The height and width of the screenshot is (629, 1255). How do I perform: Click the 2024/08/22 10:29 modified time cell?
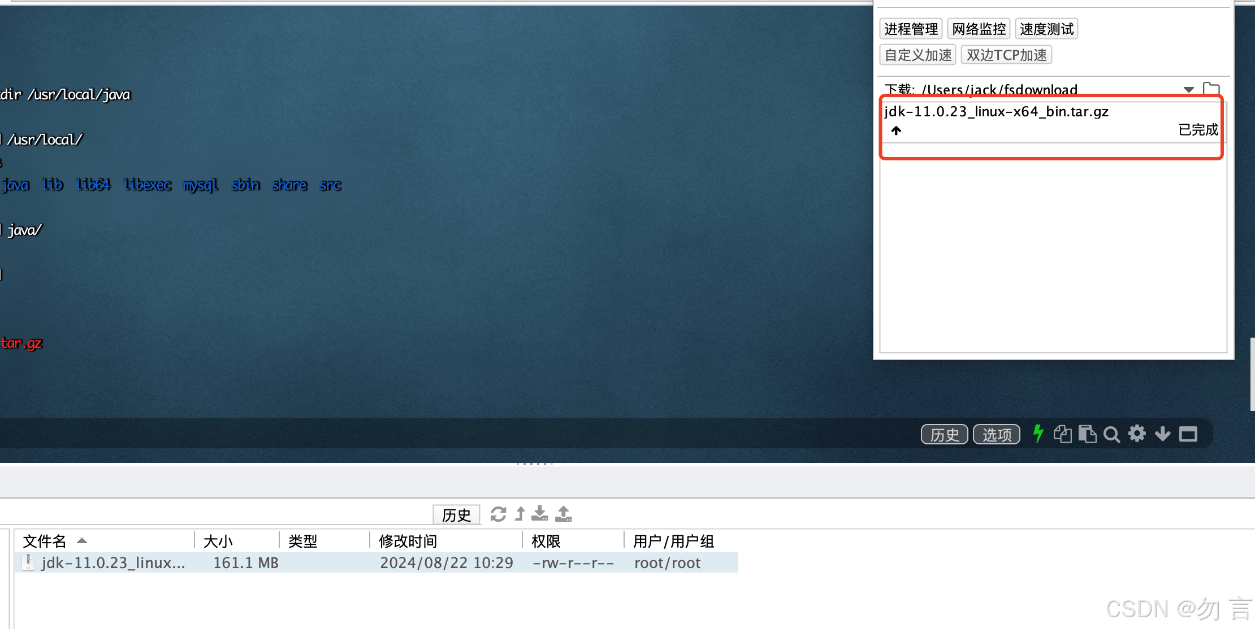tap(447, 563)
